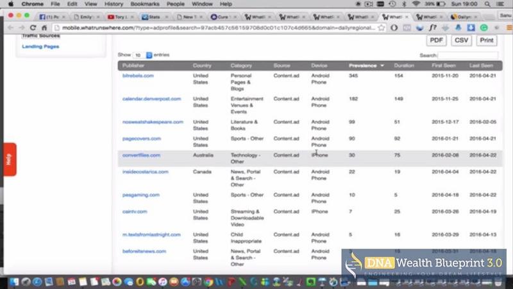Sort by the Publisher column header
The height and width of the screenshot is (289, 513).
[x=133, y=66]
